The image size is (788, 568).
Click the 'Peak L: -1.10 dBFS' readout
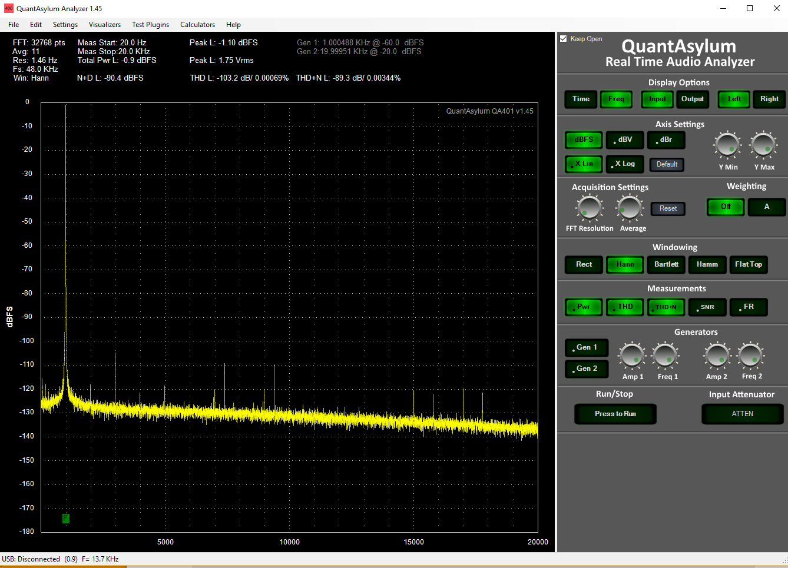224,42
